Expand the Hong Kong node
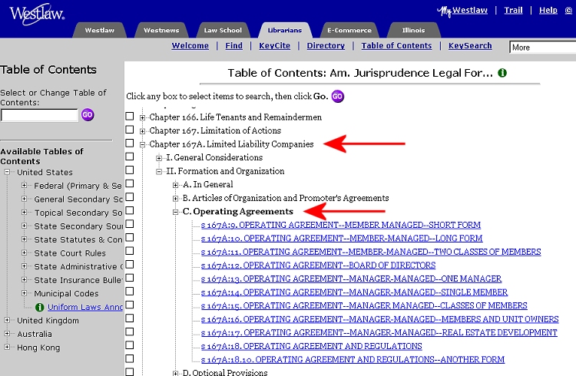 (x=7, y=347)
